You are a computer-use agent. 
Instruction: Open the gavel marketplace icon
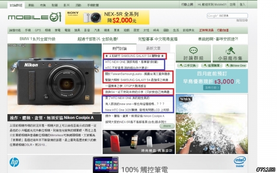point(230,51)
